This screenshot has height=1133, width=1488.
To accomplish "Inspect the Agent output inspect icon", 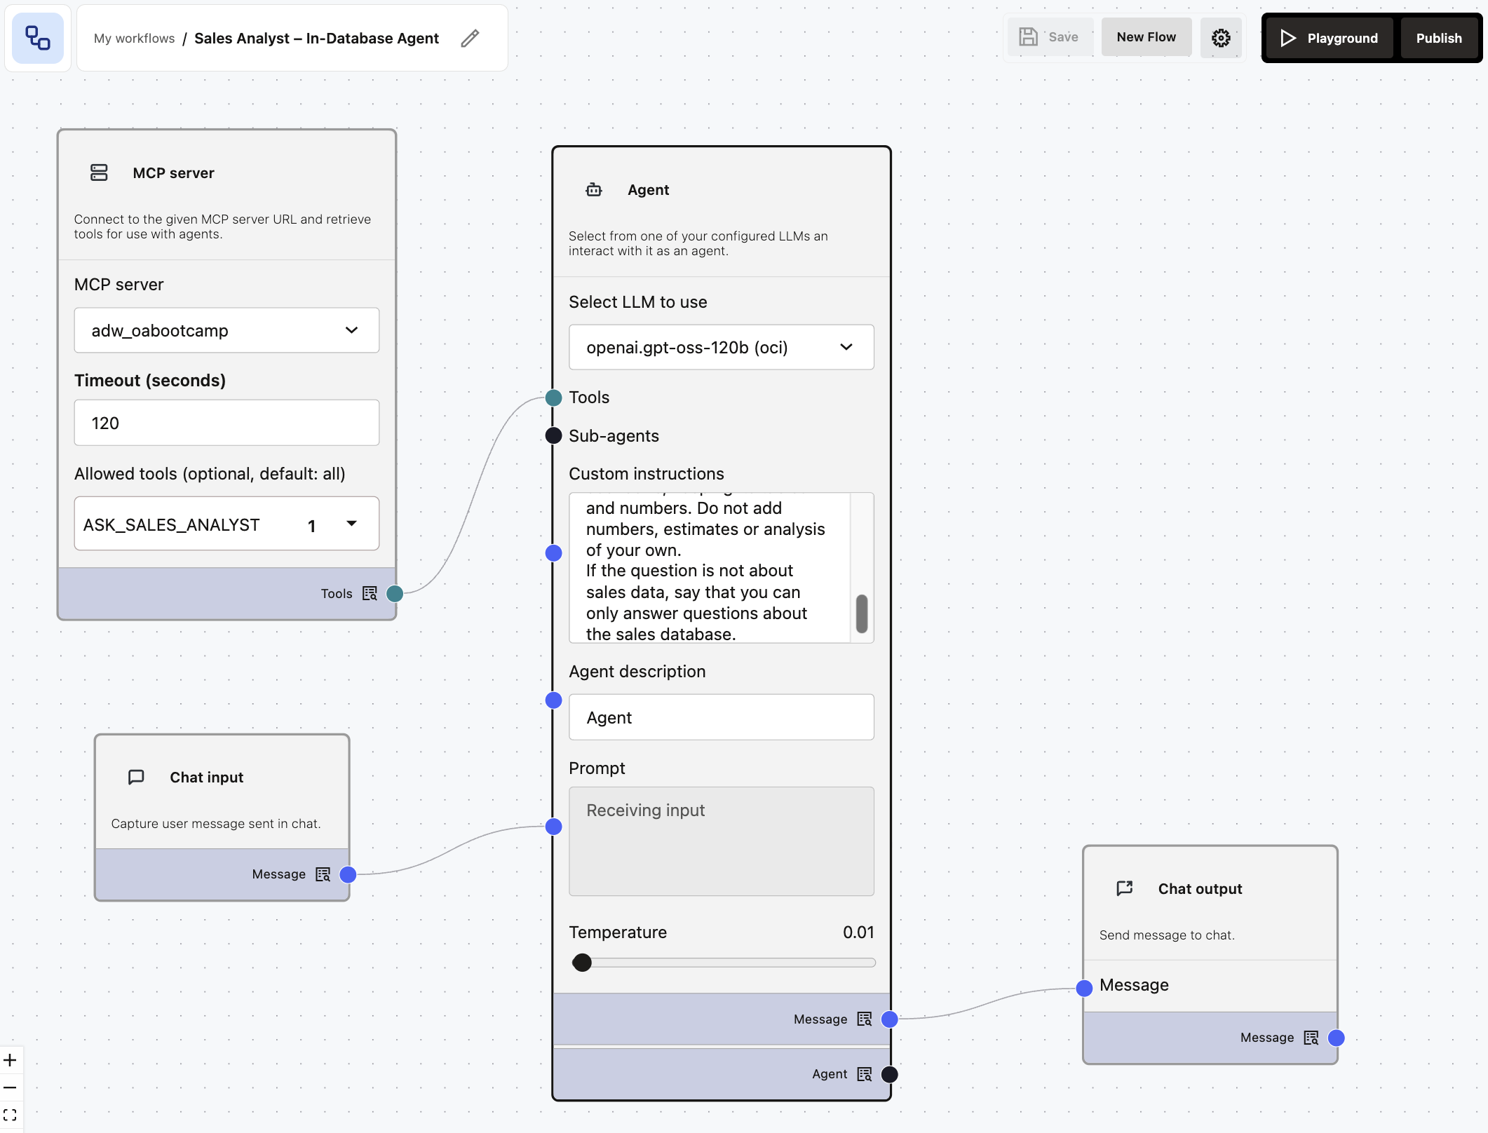I will pyautogui.click(x=865, y=1074).
